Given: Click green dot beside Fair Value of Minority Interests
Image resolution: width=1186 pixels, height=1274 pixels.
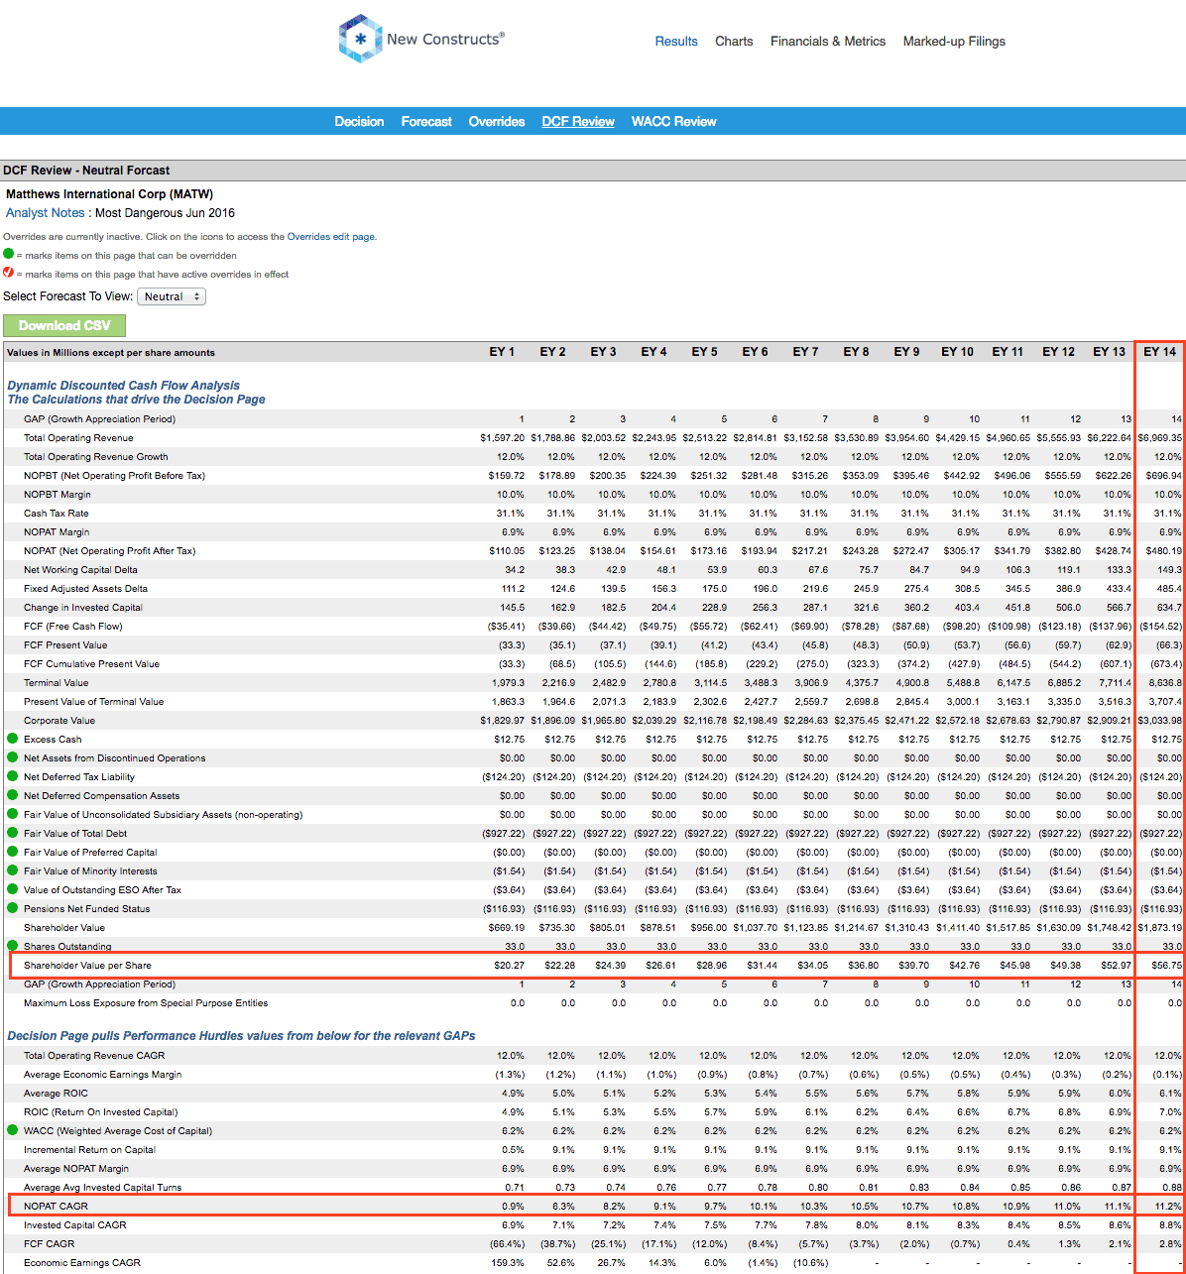Looking at the screenshot, I should 12,870.
